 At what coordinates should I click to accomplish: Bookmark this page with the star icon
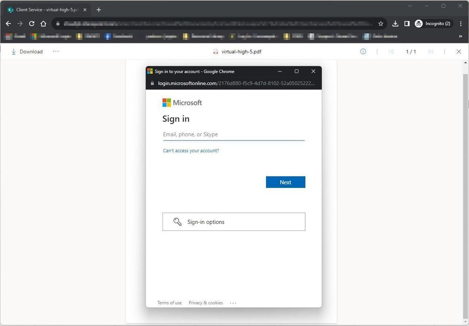point(380,23)
